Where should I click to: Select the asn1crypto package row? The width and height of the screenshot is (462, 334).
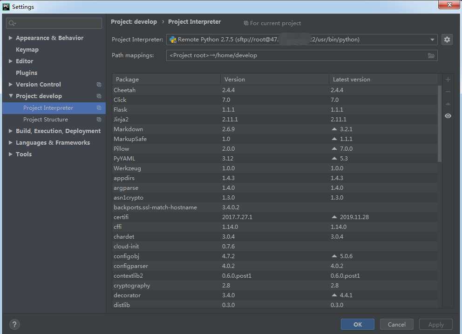tap(275, 197)
